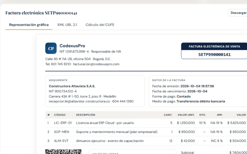Switch to the XML UBL 2.1 tab
Viewport: 247px width, 154px height.
[x=67, y=25]
